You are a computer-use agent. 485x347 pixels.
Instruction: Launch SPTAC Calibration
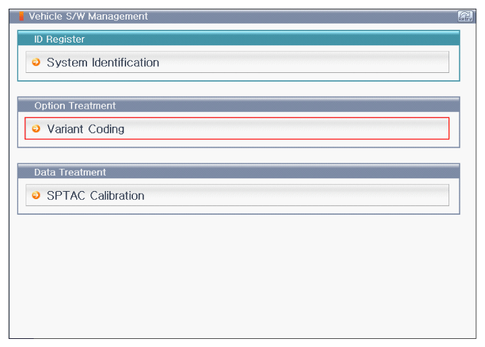click(237, 195)
